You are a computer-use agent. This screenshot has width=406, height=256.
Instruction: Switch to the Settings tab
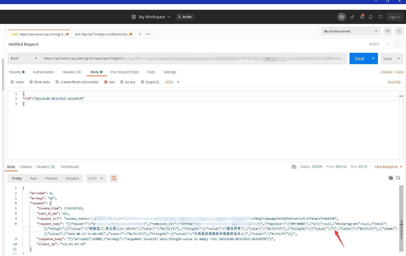point(169,72)
